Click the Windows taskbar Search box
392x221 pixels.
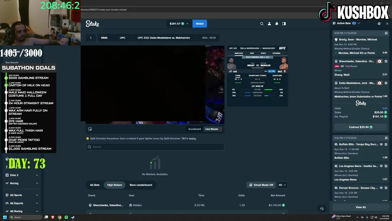tap(26, 217)
